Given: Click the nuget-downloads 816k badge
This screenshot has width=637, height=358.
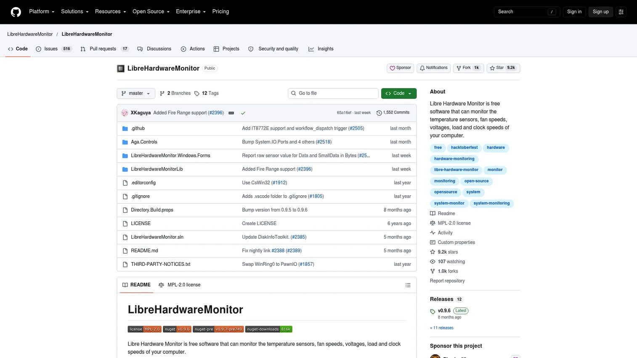Looking at the screenshot, I should coord(269,329).
